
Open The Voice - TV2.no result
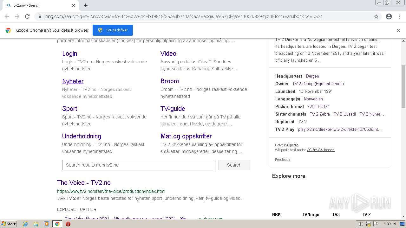pos(84,183)
